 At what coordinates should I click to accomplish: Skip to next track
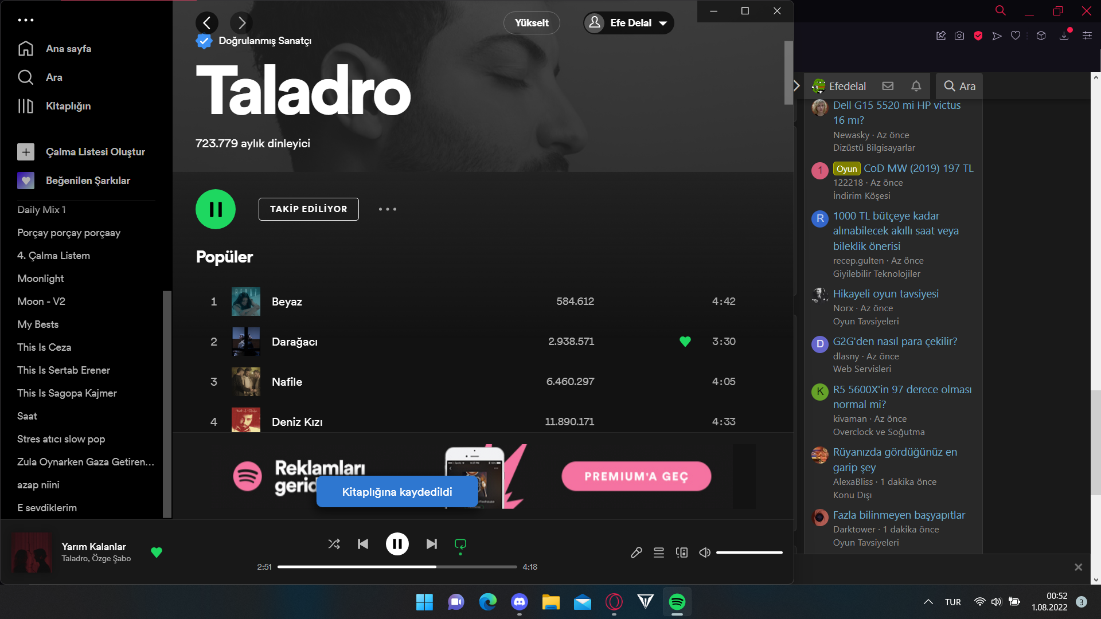pyautogui.click(x=431, y=544)
